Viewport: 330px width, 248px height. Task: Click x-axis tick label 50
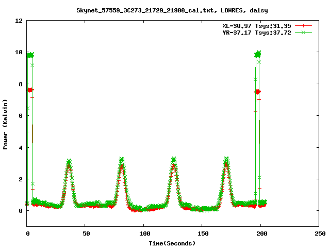click(x=86, y=234)
